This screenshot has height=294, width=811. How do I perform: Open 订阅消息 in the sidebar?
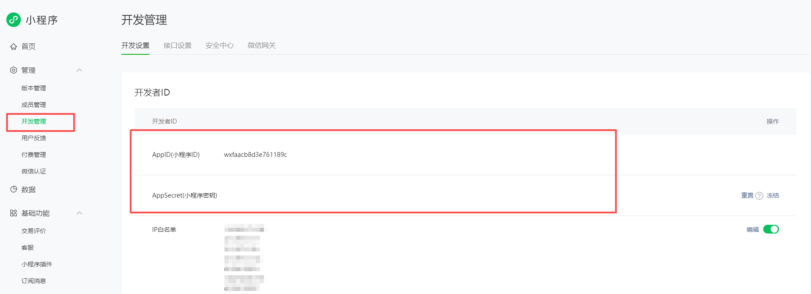click(34, 281)
